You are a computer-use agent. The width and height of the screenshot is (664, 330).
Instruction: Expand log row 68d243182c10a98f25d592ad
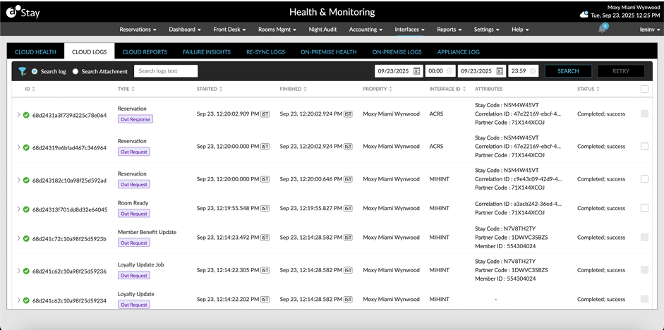[x=18, y=179]
